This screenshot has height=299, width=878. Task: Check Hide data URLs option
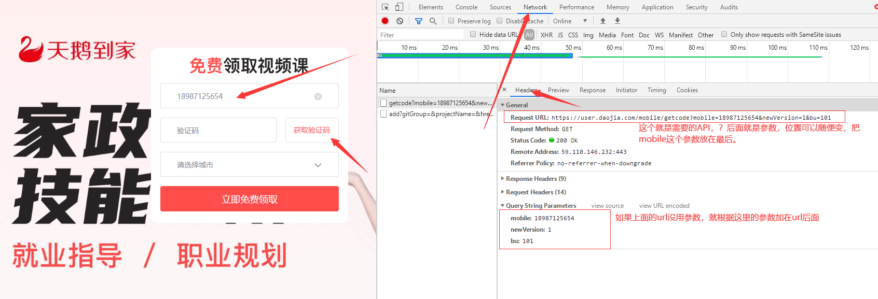(x=473, y=34)
